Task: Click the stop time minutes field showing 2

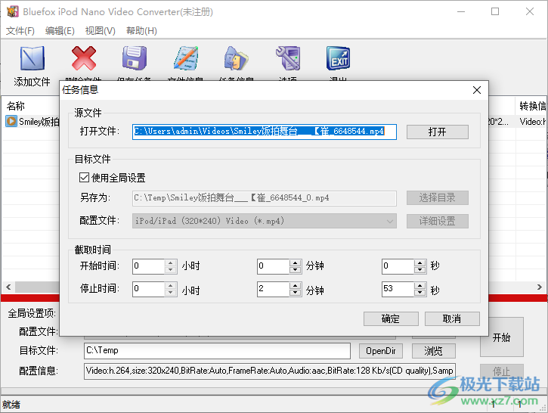Action: pos(274,289)
